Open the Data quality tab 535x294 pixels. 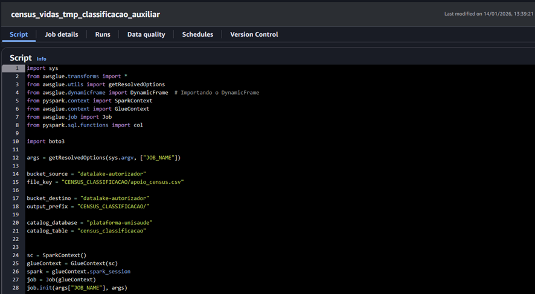(146, 34)
